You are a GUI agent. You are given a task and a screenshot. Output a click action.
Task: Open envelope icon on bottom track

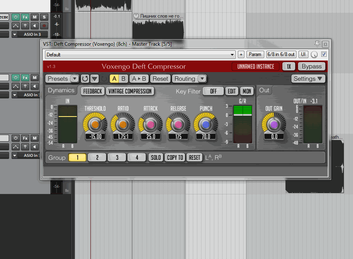pos(16,147)
